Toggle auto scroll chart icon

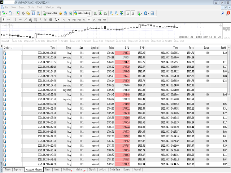pos(128,13)
